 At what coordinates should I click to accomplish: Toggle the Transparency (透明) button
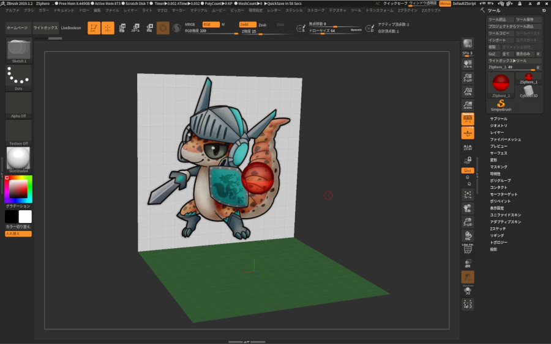(468, 263)
